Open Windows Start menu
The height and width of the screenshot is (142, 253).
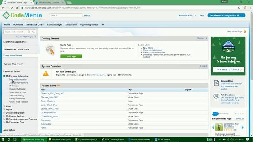coord(3,140)
